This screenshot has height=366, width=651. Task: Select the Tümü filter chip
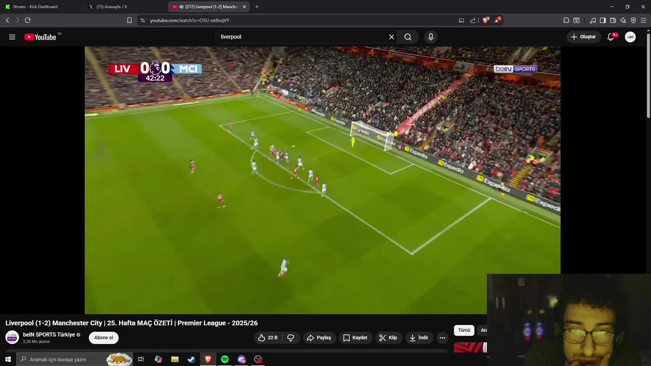click(x=464, y=330)
